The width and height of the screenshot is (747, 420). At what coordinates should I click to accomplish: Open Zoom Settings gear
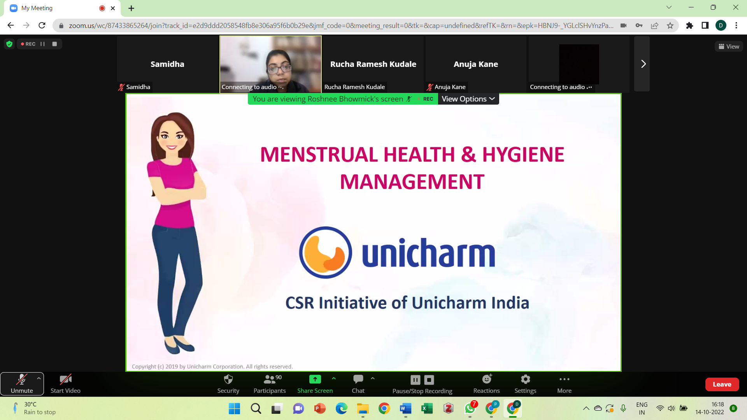tap(525, 384)
